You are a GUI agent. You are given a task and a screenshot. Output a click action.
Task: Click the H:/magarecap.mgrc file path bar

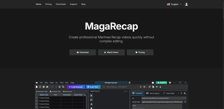click(111, 82)
